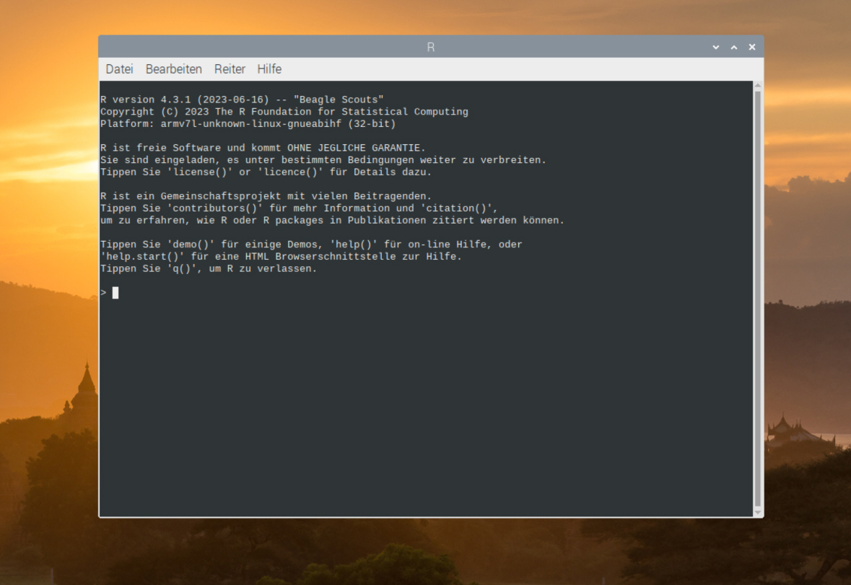Close the R terminal window

pyautogui.click(x=752, y=47)
